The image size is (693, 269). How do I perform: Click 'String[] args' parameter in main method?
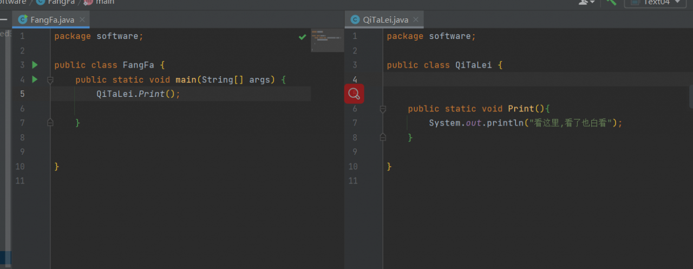(x=236, y=80)
